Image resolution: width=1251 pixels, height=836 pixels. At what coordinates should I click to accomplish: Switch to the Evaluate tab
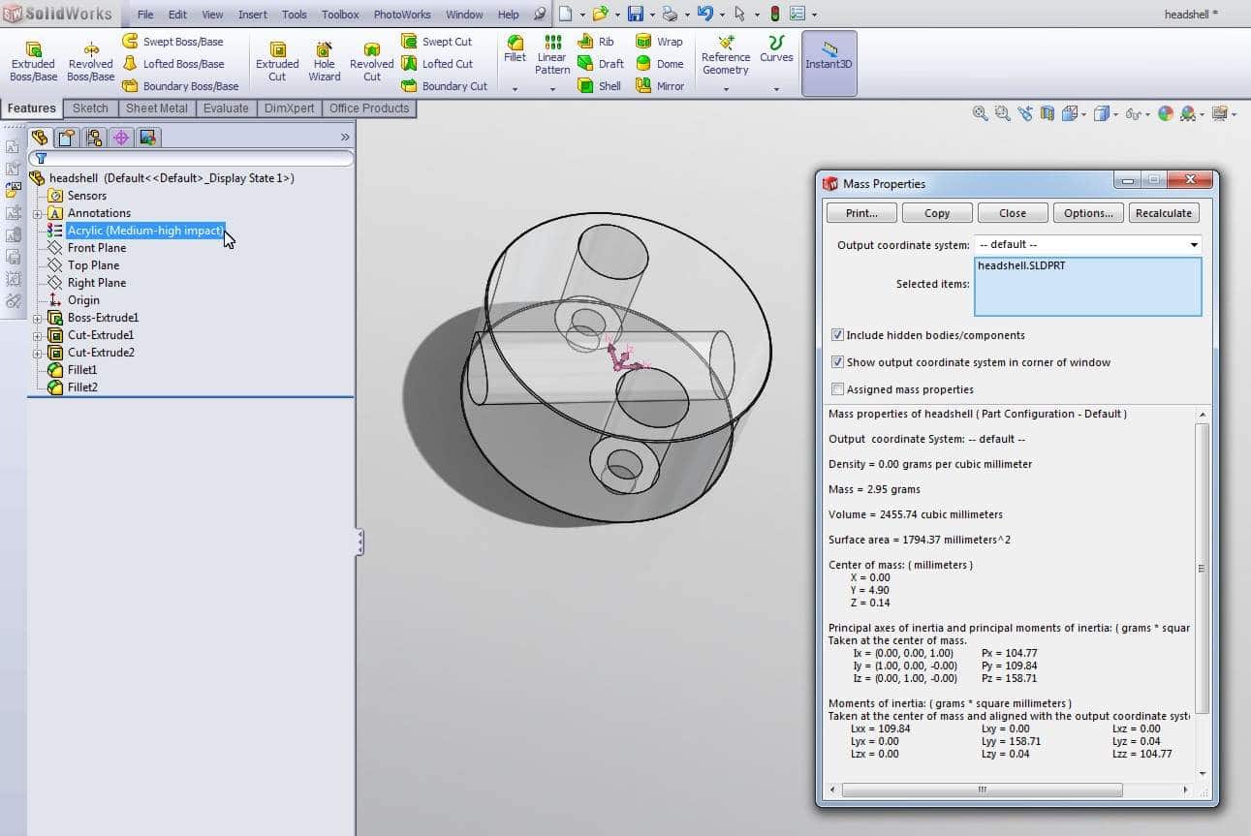226,108
